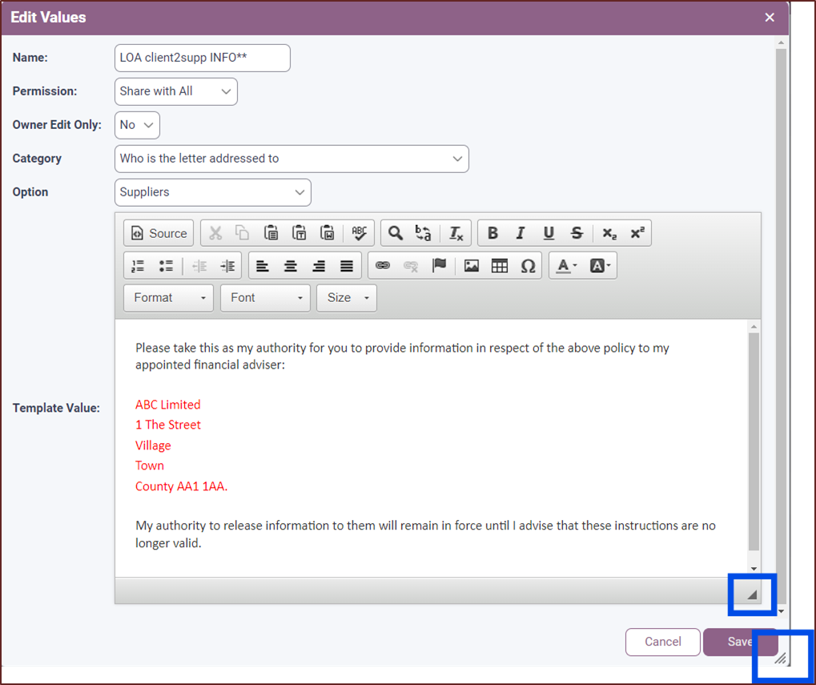Viewport: 816px width, 685px height.
Task: Save the template changes
Action: coord(738,642)
